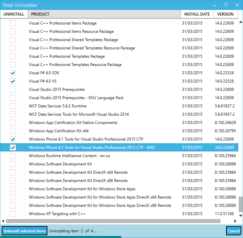The height and width of the screenshot is (238, 243).
Task: Select Visual C++ Professional Templates Resource Package row
Action: (119, 65)
